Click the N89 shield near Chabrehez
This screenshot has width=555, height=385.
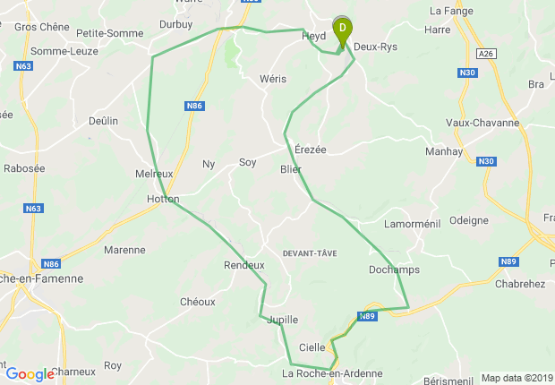pyautogui.click(x=508, y=261)
